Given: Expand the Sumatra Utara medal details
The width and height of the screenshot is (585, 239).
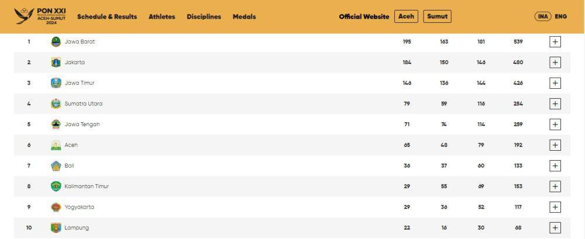Looking at the screenshot, I should click(x=555, y=103).
